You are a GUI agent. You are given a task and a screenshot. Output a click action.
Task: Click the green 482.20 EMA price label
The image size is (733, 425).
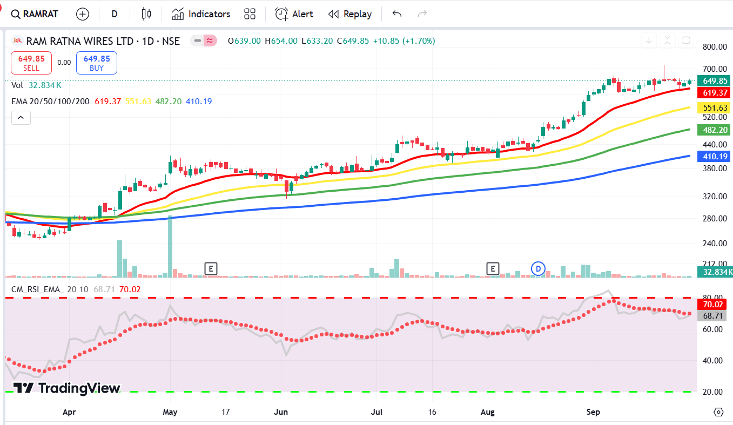[x=714, y=130]
